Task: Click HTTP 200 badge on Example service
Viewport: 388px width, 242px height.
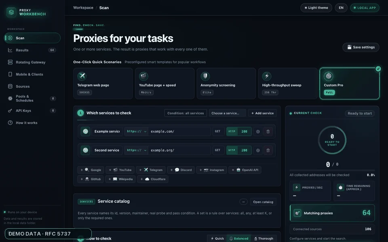Action: (239, 131)
